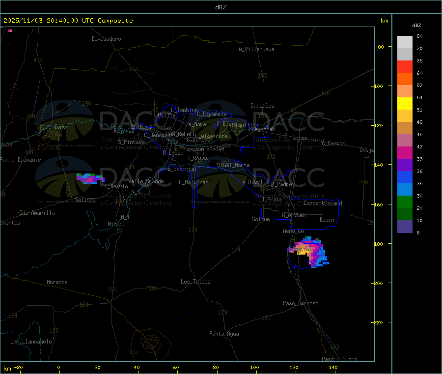This screenshot has height=374, width=442.
Task: Click the 'G_Campos' map label
Action: 334,144
